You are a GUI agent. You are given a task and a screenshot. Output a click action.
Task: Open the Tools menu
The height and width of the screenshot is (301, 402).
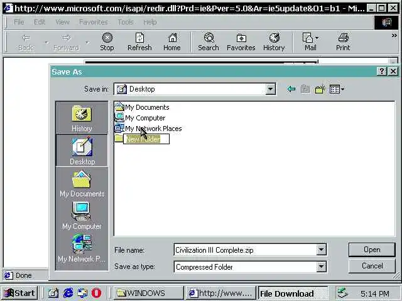click(126, 23)
